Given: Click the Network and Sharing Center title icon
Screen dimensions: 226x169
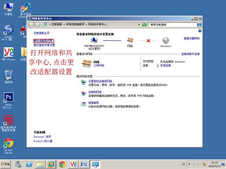Looking at the screenshot, I should click(29, 18).
